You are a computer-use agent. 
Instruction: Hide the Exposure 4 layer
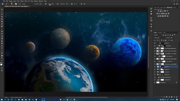click(x=155, y=75)
